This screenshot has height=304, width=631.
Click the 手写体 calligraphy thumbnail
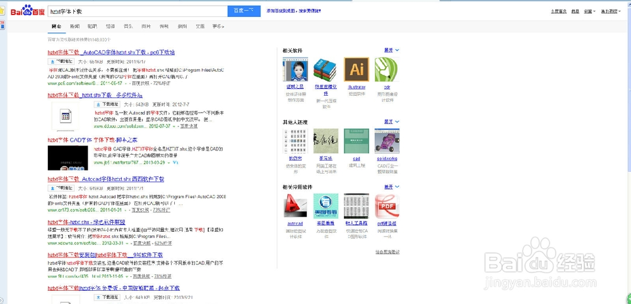pos(326,141)
